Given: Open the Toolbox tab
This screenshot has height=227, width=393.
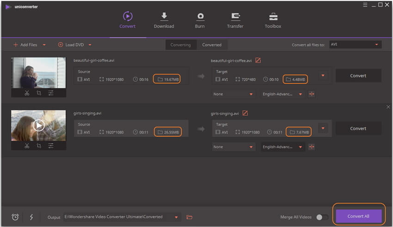Looking at the screenshot, I should pos(273,20).
